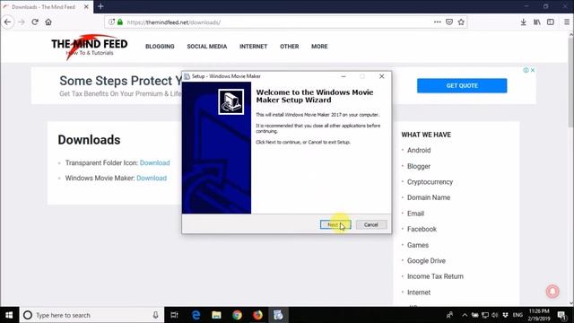Click the GET QUOTE ad button
The image size is (574, 323).
[x=462, y=86]
